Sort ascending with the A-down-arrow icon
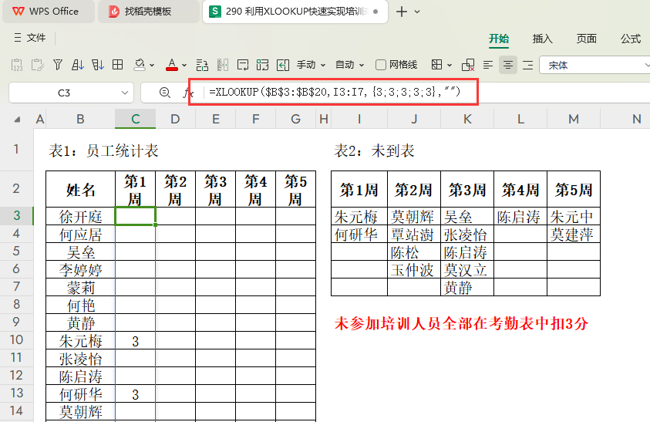Screen dimensions: 650x422 [x=78, y=65]
